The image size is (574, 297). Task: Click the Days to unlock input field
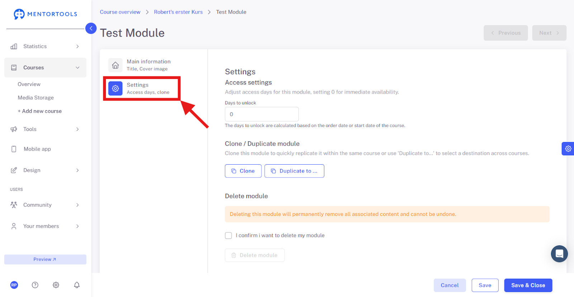point(262,114)
